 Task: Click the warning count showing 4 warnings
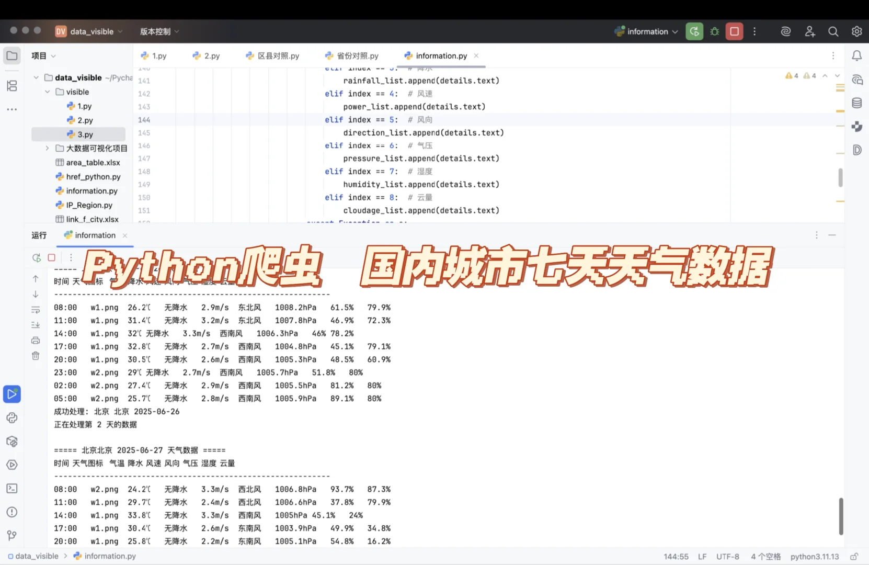coord(792,75)
